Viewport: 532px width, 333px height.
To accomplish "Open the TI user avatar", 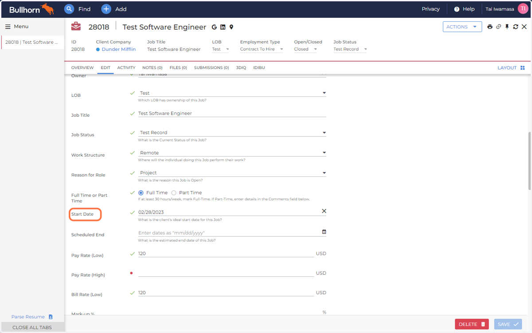I will (x=523, y=9).
